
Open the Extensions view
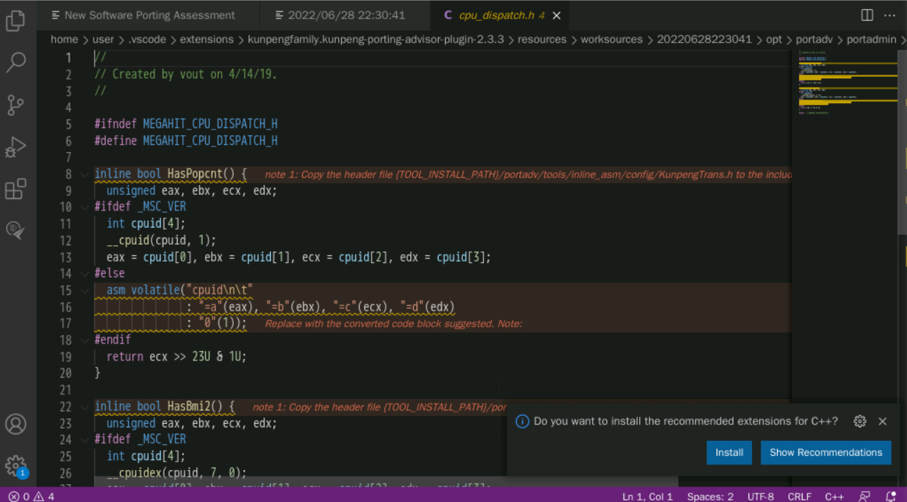[x=16, y=189]
